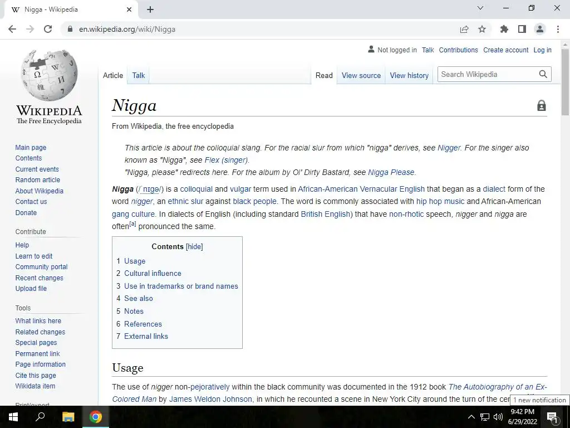Image resolution: width=570 pixels, height=428 pixels.
Task: Switch to the Talk page tab
Action: [x=139, y=75]
